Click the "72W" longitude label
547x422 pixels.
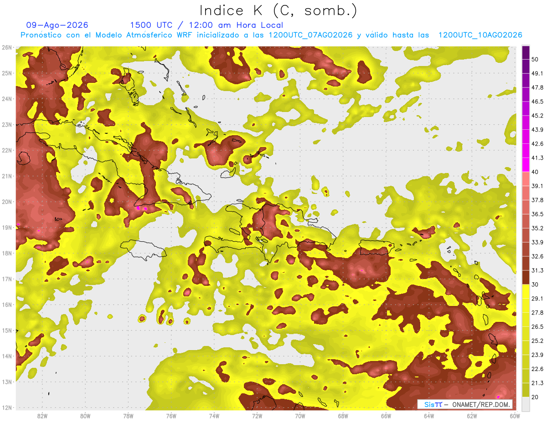(x=257, y=416)
